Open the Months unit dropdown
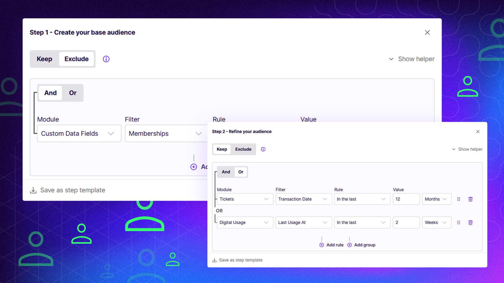Viewport: 504px width, 283px height. pos(437,199)
